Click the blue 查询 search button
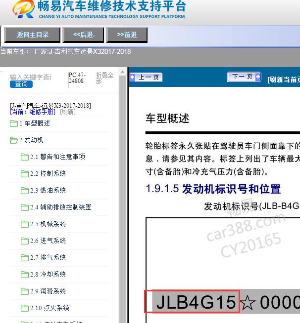Screen dimensions: 300x323 point(21,84)
